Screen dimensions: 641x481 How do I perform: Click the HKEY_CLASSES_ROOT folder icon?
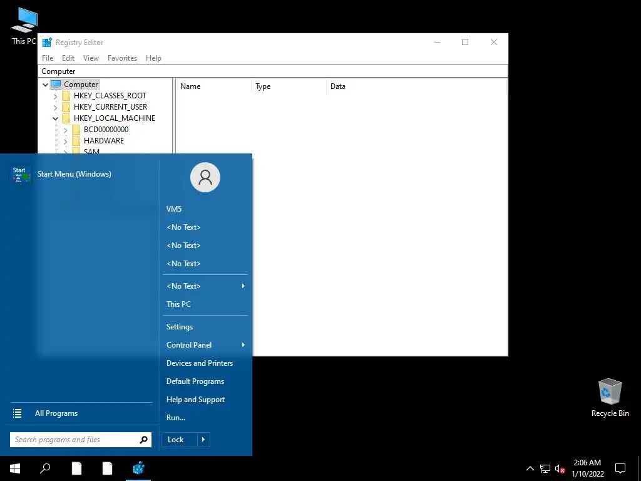(66, 96)
